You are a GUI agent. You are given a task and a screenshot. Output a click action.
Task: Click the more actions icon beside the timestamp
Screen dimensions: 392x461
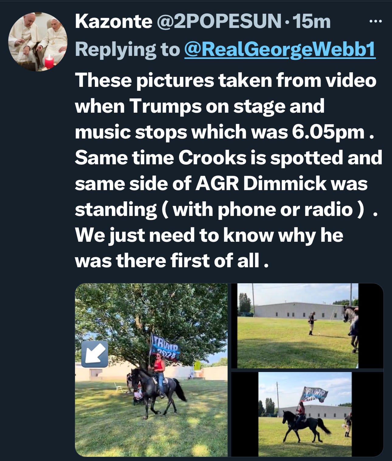[376, 21]
